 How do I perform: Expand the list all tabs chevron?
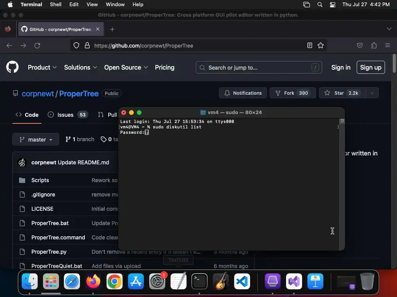coord(389,29)
